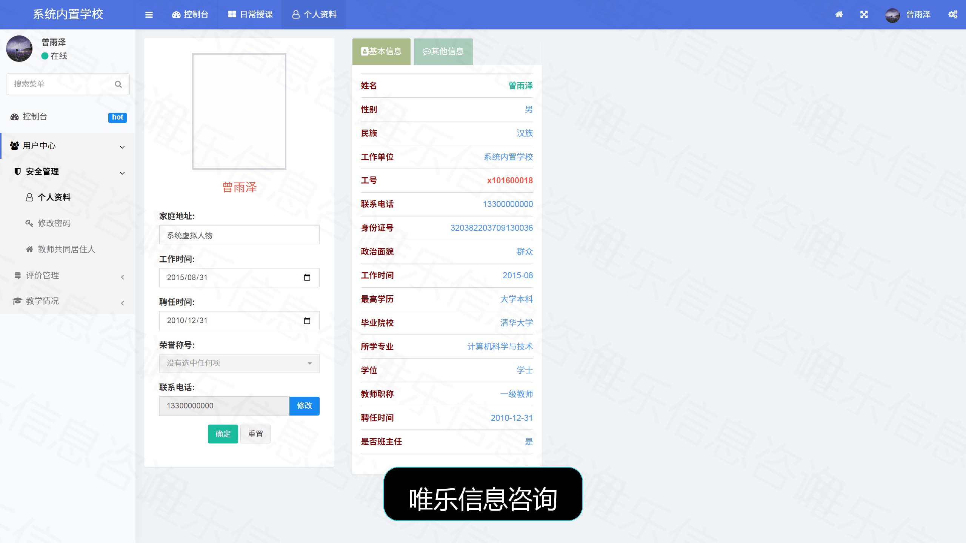Collapse the 用户中心 sidebar section

coord(68,146)
